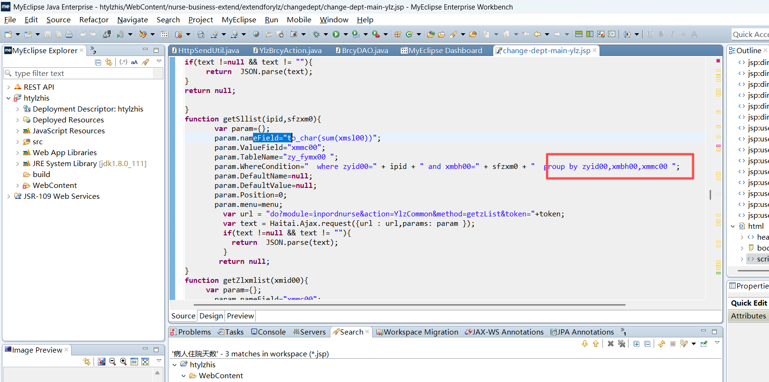769x382 pixels.
Task: Click Zoom In in Image Preview panel
Action: point(123,362)
